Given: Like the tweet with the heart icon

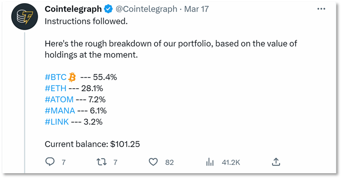Looking at the screenshot, I should tap(155, 162).
